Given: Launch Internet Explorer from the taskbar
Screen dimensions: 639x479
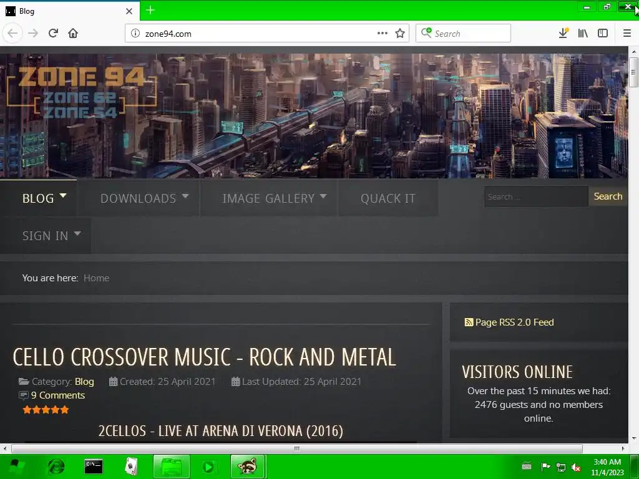Looking at the screenshot, I should (56, 467).
